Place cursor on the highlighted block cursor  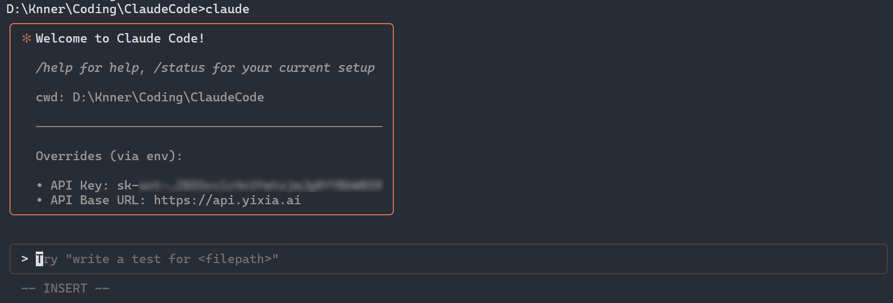tap(39, 259)
